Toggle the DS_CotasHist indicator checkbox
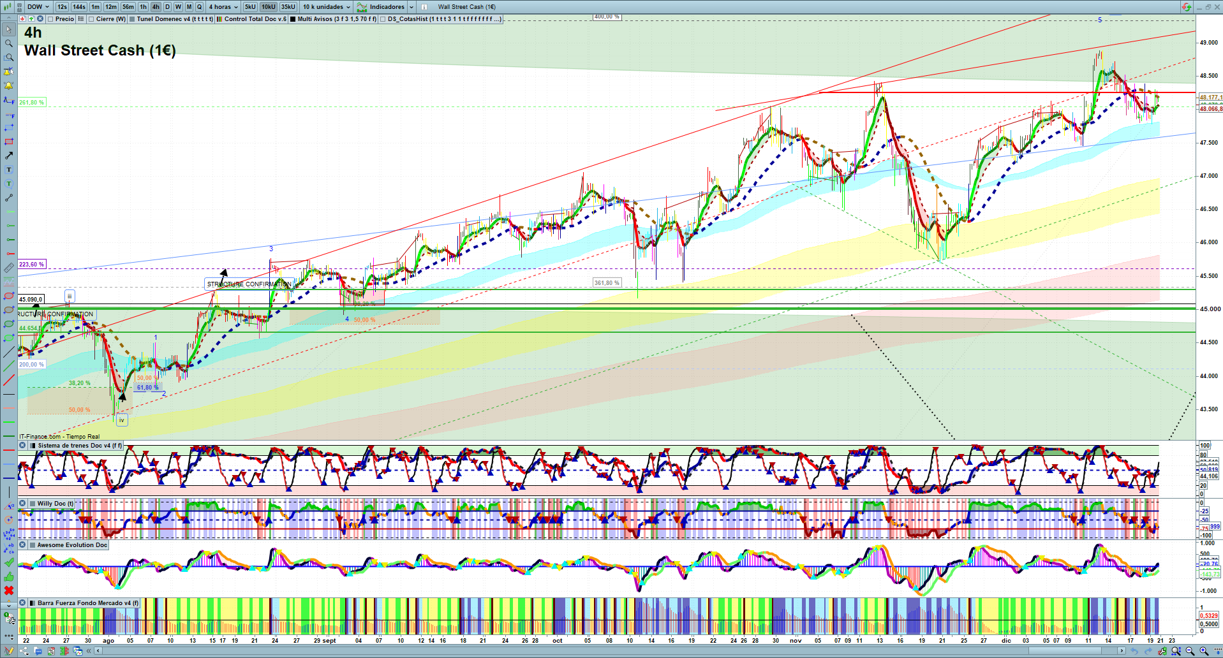This screenshot has height=658, width=1223. pos(383,19)
